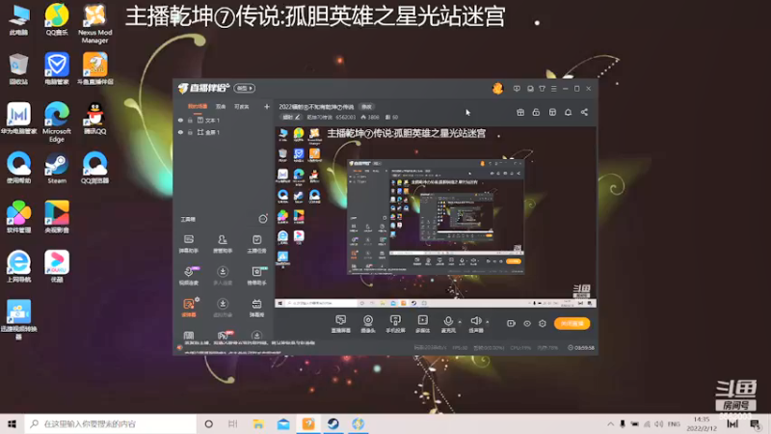Select the QQ音乐 desktop icon

tap(57, 19)
